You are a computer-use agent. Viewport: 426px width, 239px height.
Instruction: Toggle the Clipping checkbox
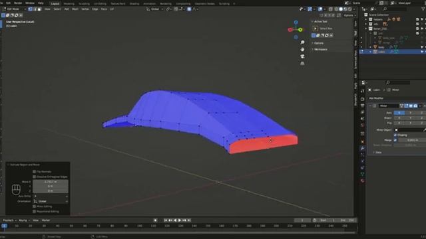395,135
